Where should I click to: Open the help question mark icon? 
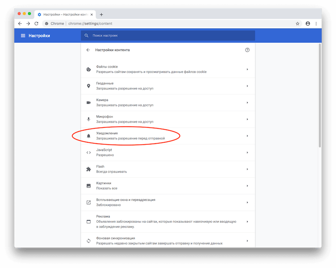[247, 50]
